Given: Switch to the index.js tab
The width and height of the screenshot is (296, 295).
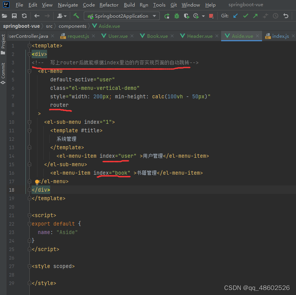Looking at the screenshot, I should (x=280, y=36).
